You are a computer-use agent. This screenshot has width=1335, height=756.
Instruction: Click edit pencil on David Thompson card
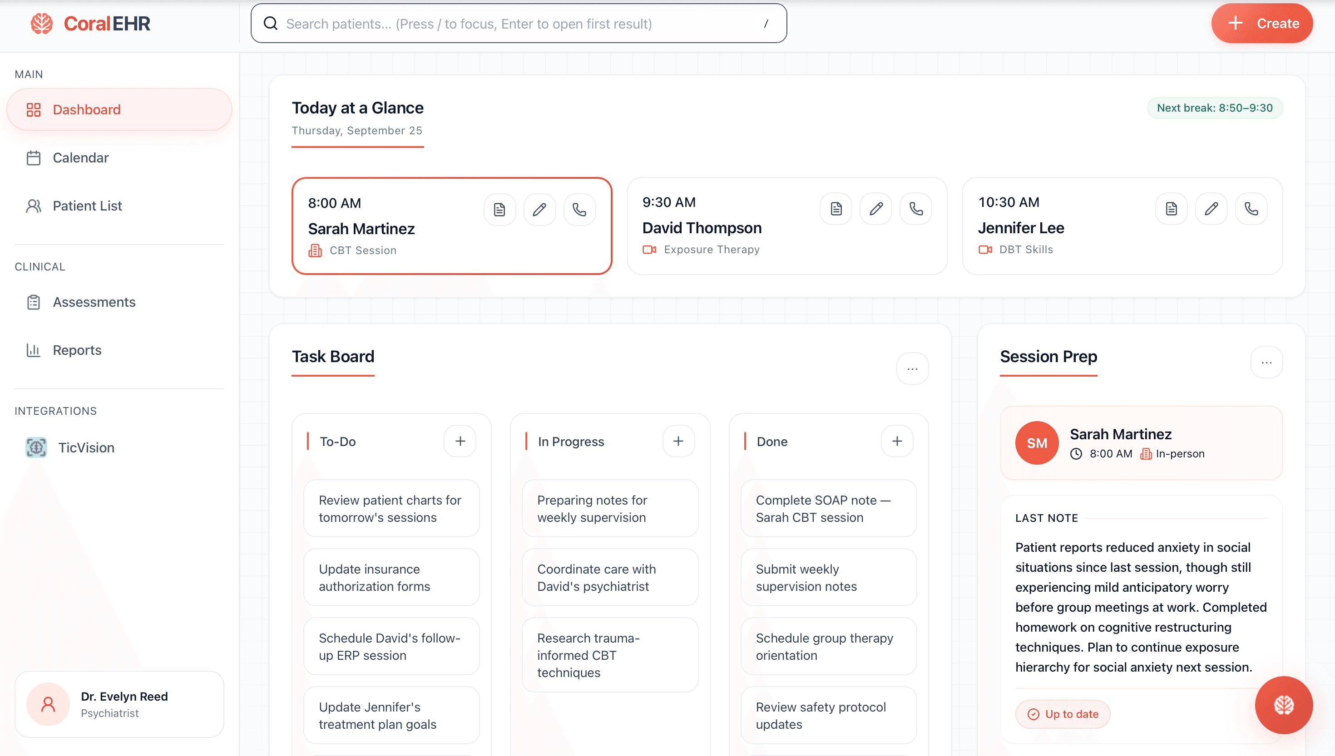[876, 209]
